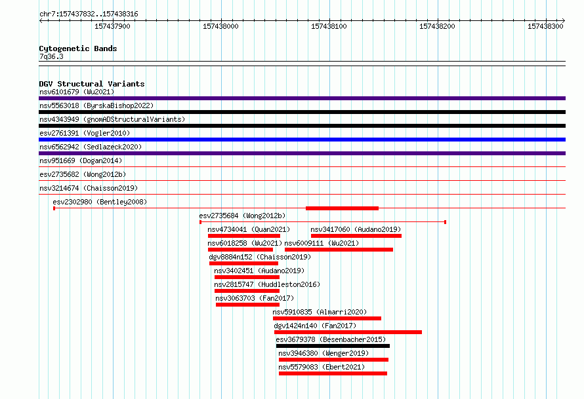Open nsv3063703 (Fan2017) label
The image size is (584, 399).
coord(255,298)
